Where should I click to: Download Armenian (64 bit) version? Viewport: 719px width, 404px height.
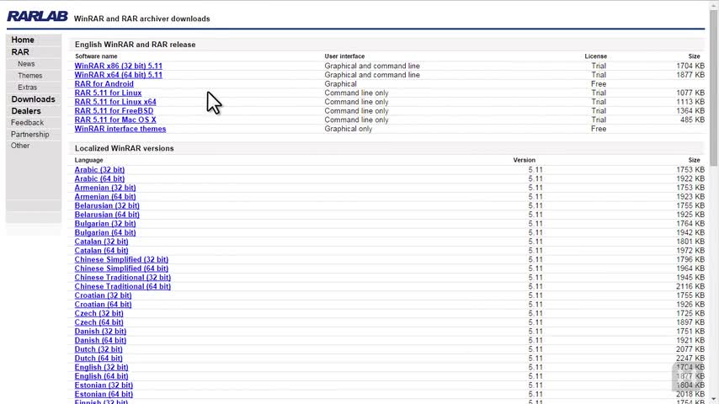105,197
